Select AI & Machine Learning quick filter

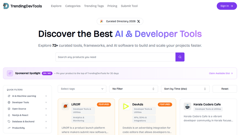point(27,96)
